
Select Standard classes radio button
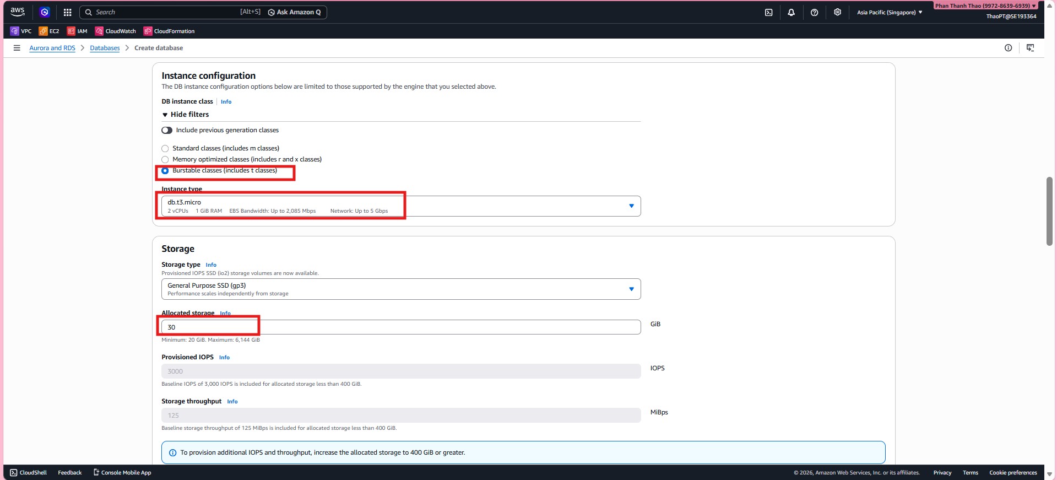[165, 148]
